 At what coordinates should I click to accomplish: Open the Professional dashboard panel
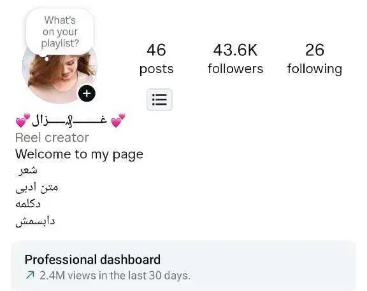pos(183,266)
